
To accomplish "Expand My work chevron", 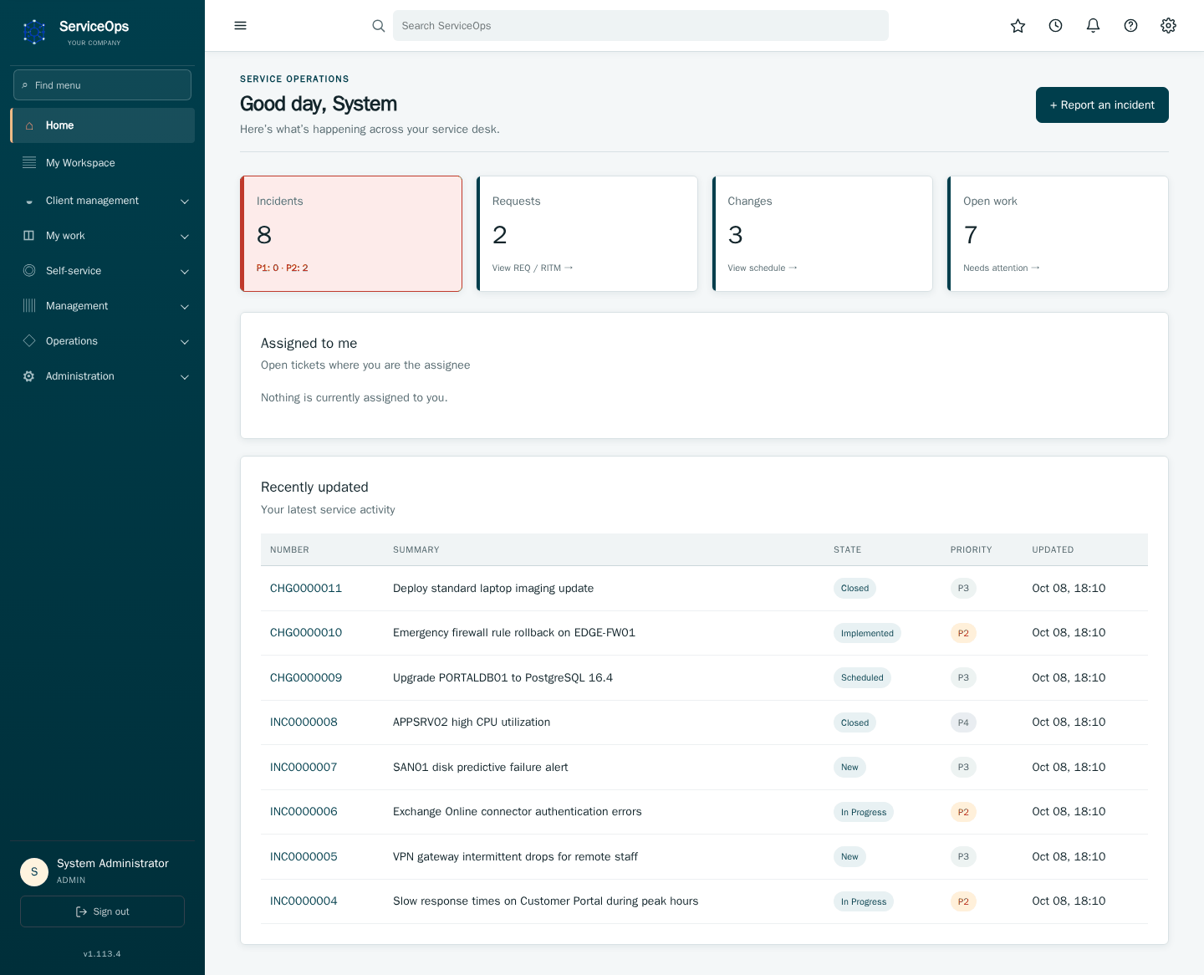I will [x=185, y=237].
